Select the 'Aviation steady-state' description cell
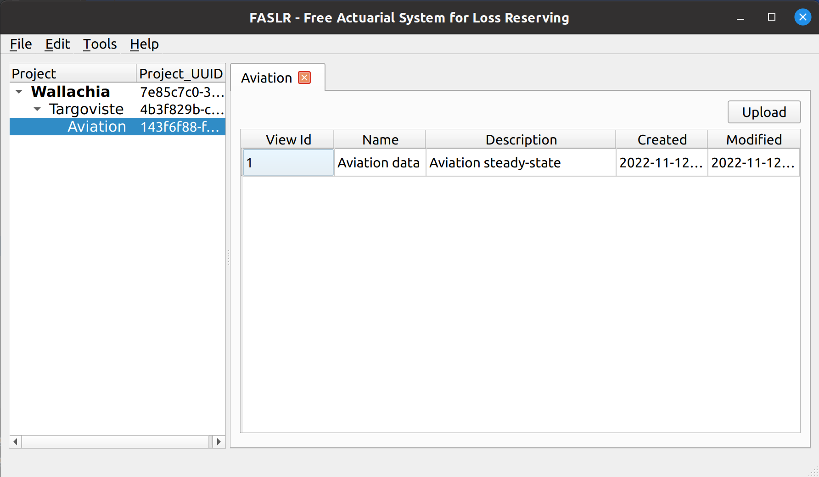Viewport: 819px width, 477px height. (x=521, y=162)
